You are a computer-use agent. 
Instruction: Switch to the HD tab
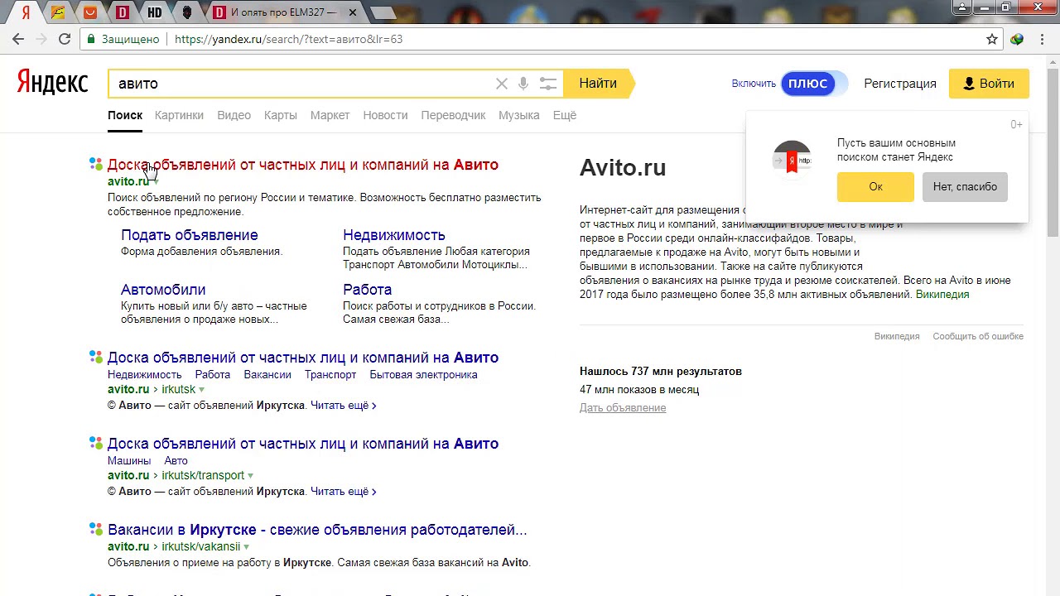click(x=155, y=12)
